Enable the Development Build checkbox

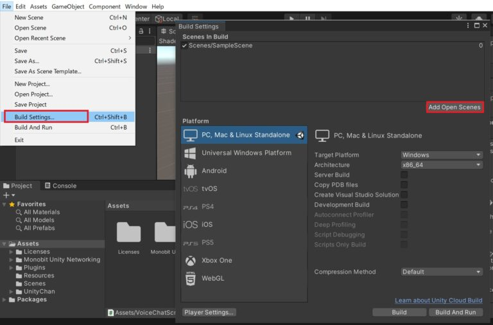tap(404, 205)
